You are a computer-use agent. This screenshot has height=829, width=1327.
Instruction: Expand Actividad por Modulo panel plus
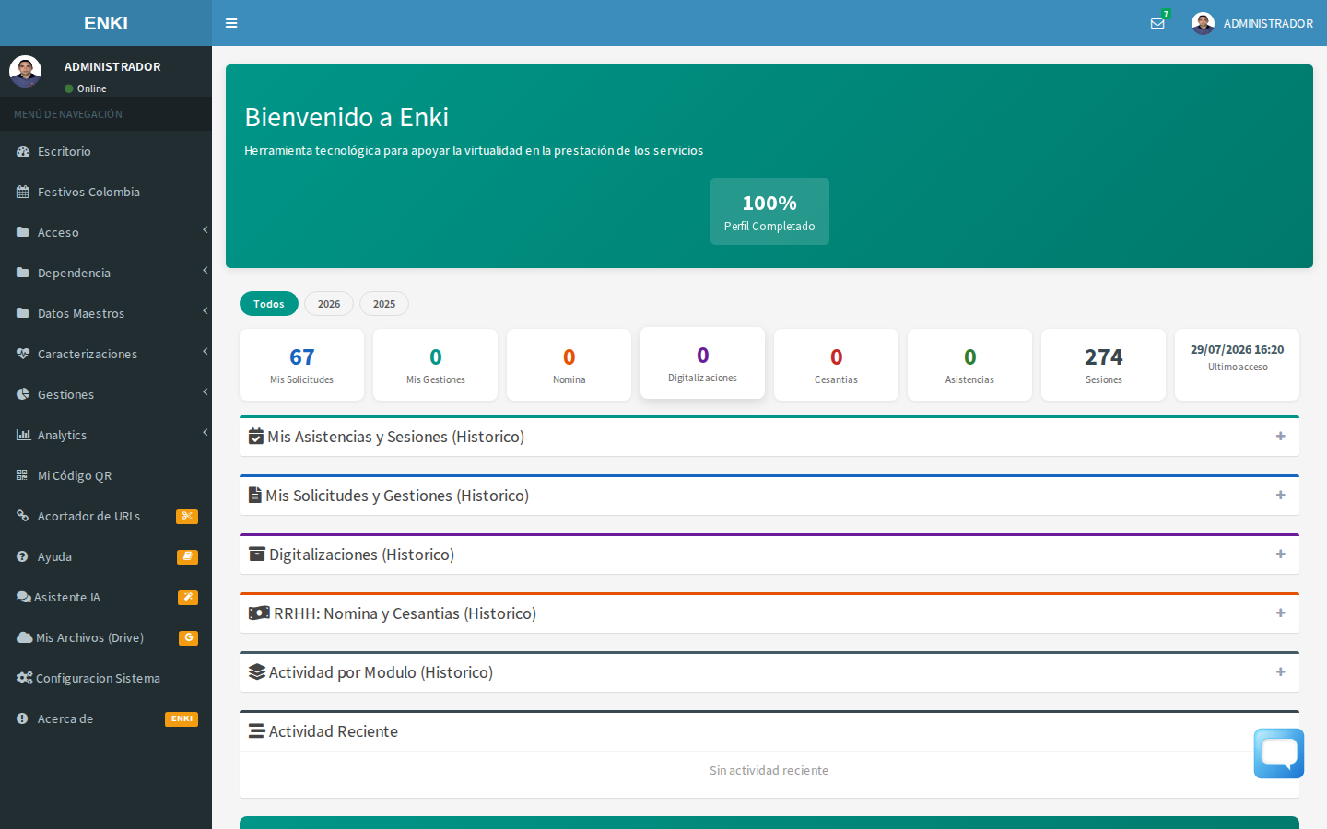point(1280,672)
